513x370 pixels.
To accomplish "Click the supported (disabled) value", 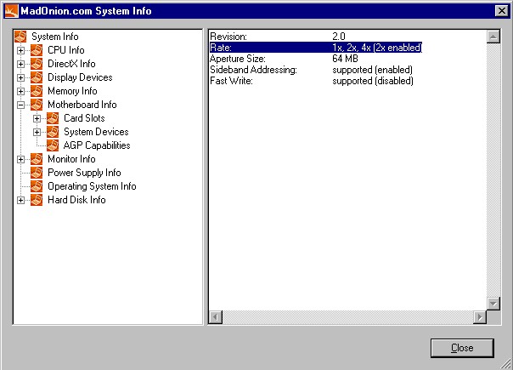I will pos(373,81).
